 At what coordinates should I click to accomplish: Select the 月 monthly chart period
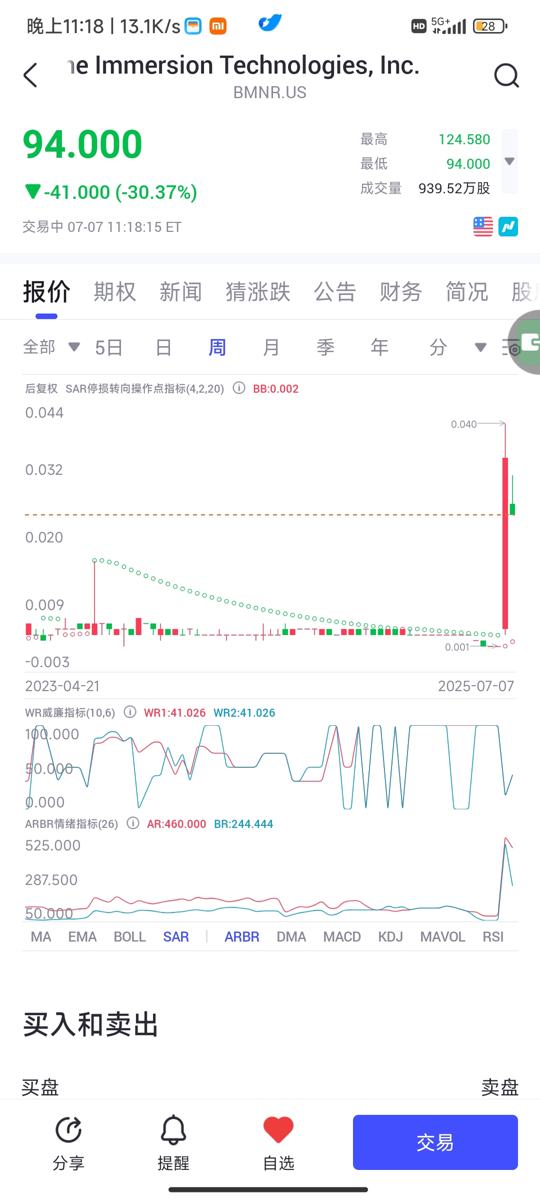[271, 347]
